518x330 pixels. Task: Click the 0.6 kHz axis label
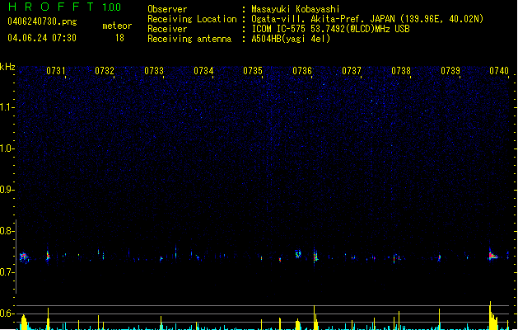tap(7, 313)
